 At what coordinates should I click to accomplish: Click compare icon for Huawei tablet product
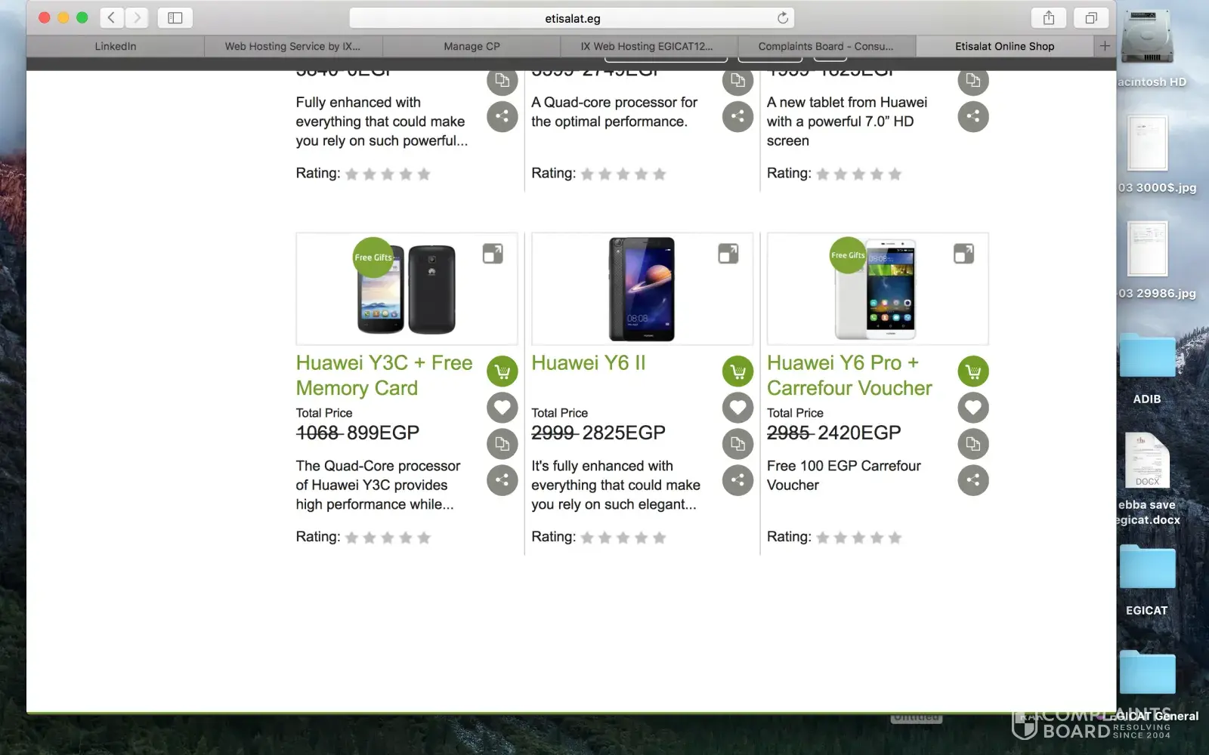tap(973, 81)
